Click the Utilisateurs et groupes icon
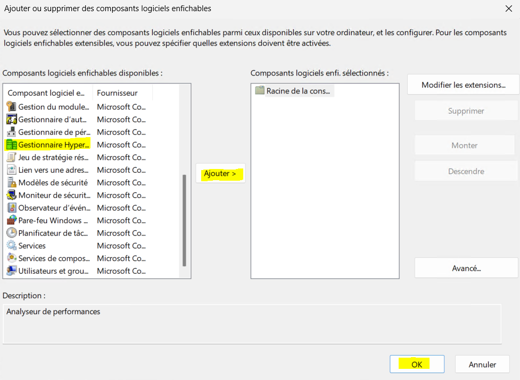The height and width of the screenshot is (380, 520). pyautogui.click(x=11, y=271)
